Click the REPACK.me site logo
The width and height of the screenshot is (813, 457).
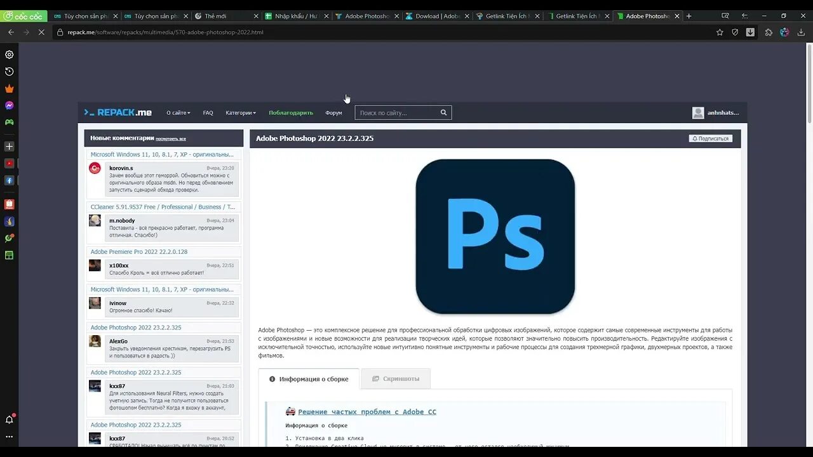(x=118, y=112)
